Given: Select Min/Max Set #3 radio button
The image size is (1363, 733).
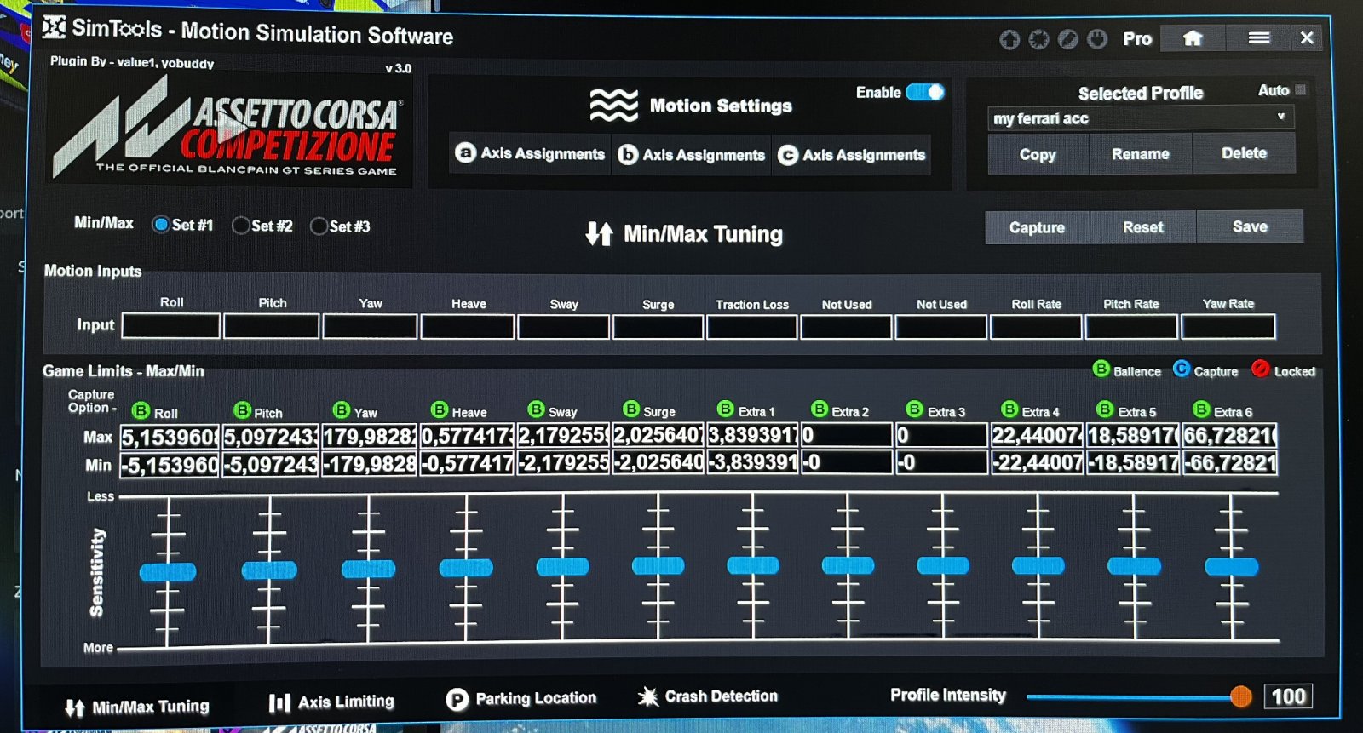Looking at the screenshot, I should tap(319, 226).
